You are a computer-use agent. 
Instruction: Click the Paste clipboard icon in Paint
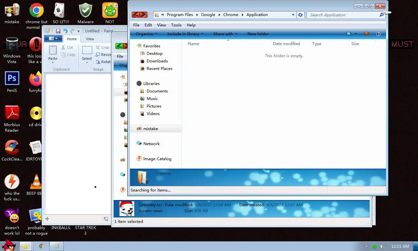(x=53, y=50)
